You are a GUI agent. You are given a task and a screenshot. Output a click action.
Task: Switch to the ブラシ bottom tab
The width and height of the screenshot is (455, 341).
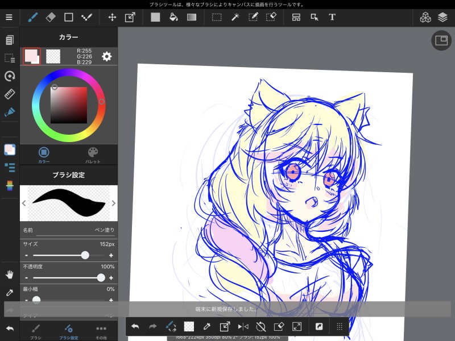coord(36,332)
